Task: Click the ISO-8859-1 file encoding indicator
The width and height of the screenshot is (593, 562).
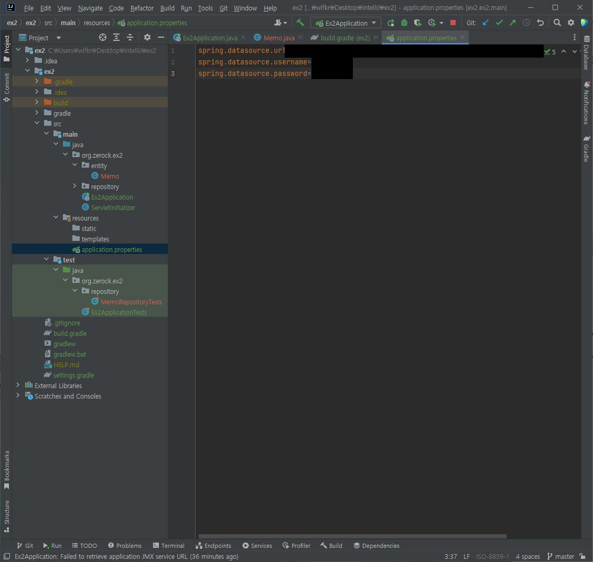Action: (x=492, y=556)
